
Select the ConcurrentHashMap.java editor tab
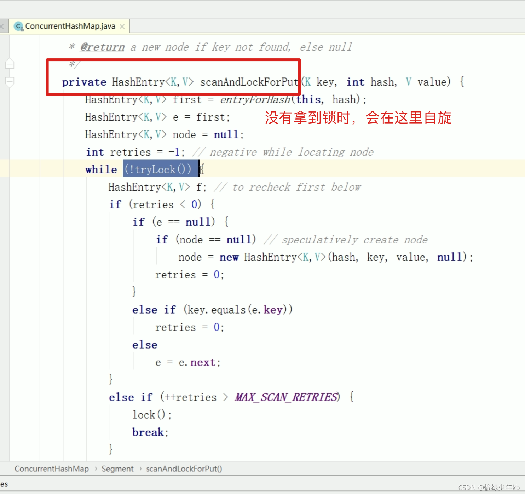[70, 26]
